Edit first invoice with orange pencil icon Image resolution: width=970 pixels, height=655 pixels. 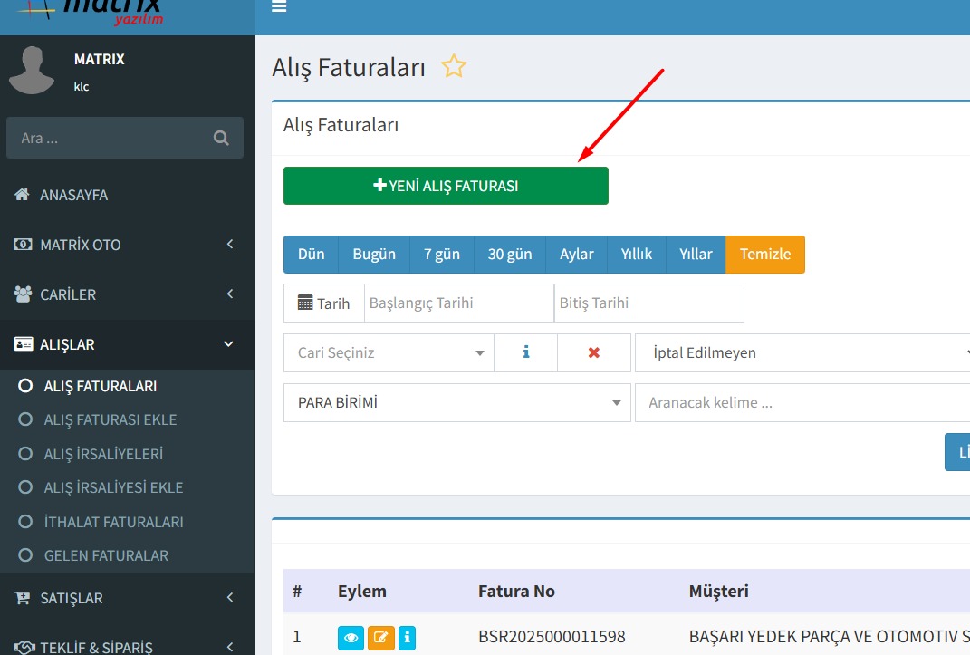tap(381, 638)
